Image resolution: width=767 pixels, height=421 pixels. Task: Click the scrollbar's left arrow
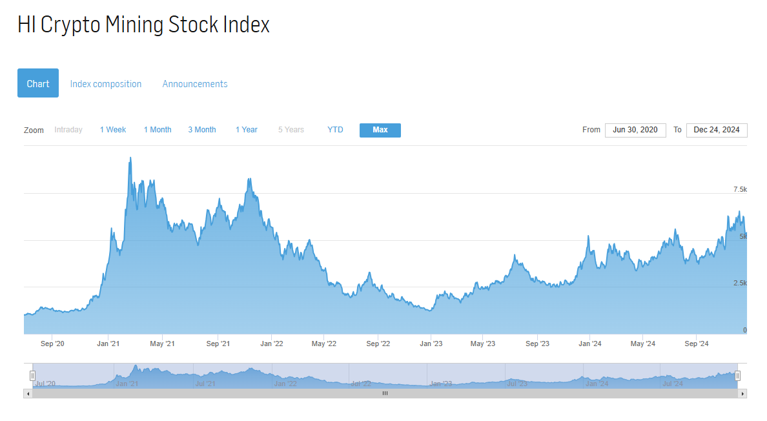click(x=28, y=393)
